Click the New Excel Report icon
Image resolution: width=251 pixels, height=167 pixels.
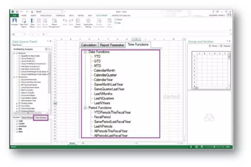(23, 21)
